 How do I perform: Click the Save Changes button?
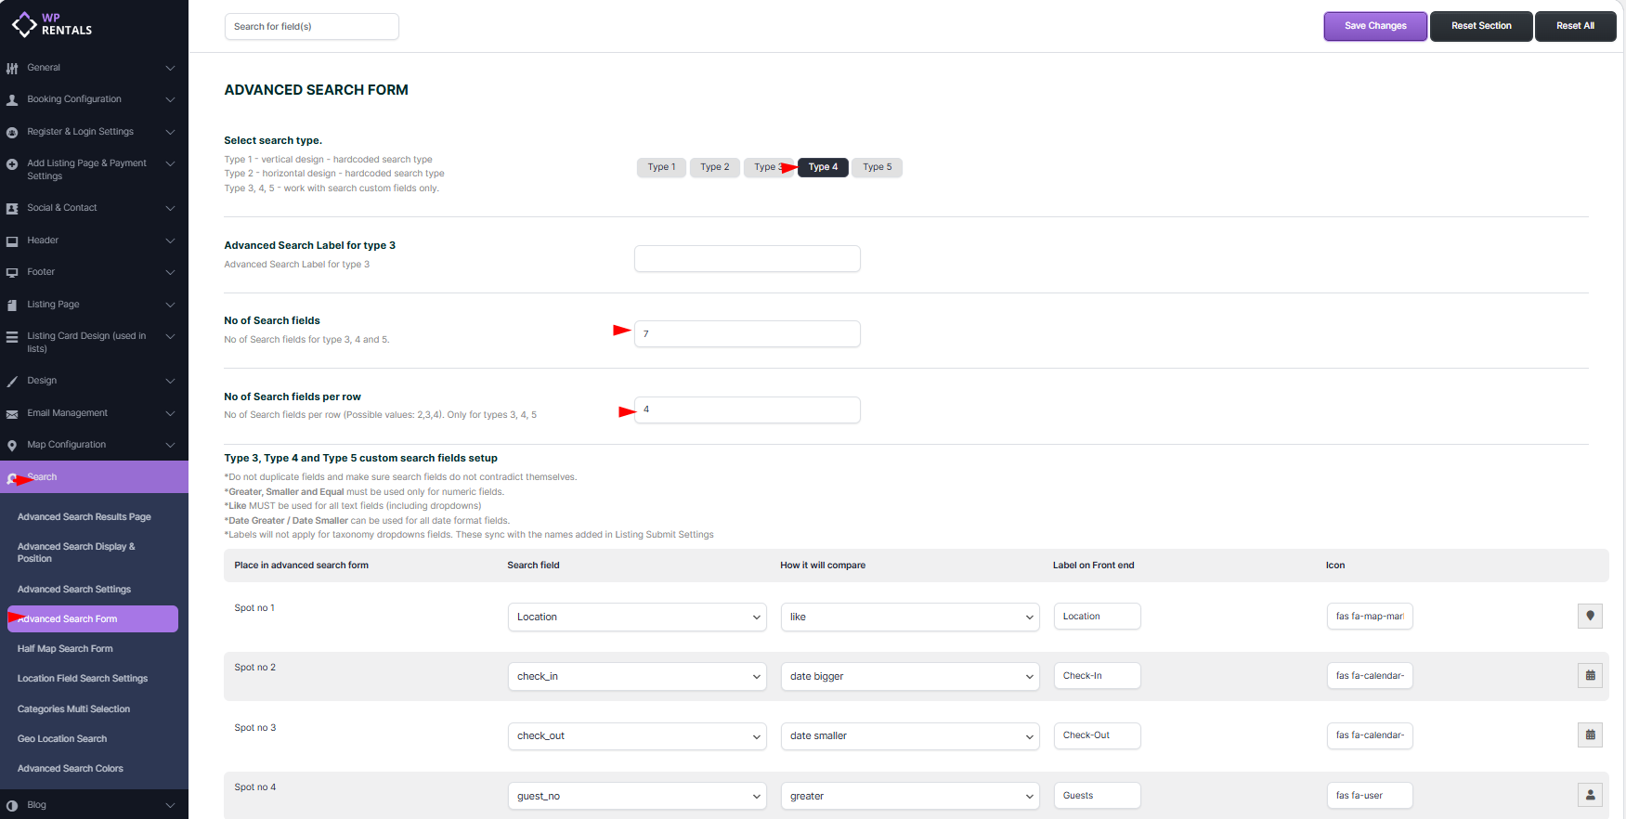click(1374, 26)
